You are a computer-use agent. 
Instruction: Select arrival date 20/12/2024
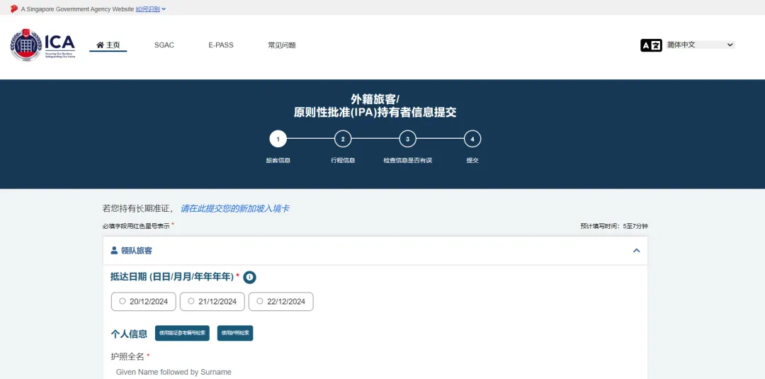(x=143, y=302)
